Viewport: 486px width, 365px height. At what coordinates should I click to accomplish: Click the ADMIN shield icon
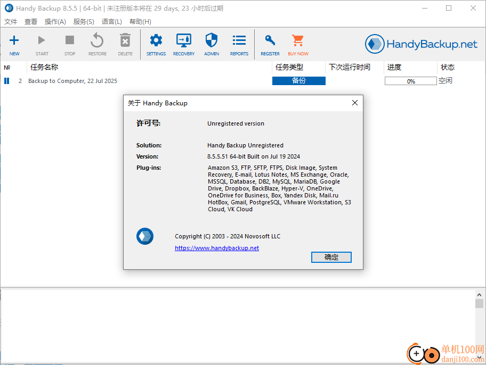point(212,40)
